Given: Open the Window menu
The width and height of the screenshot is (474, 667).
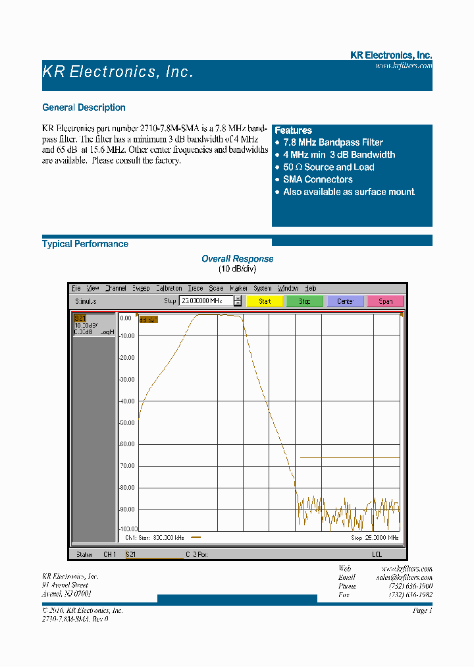Looking at the screenshot, I should [x=288, y=289].
